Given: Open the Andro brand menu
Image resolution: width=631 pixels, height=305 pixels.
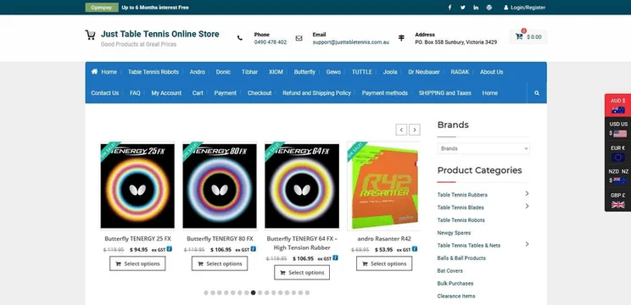Looking at the screenshot, I should pyautogui.click(x=198, y=72).
